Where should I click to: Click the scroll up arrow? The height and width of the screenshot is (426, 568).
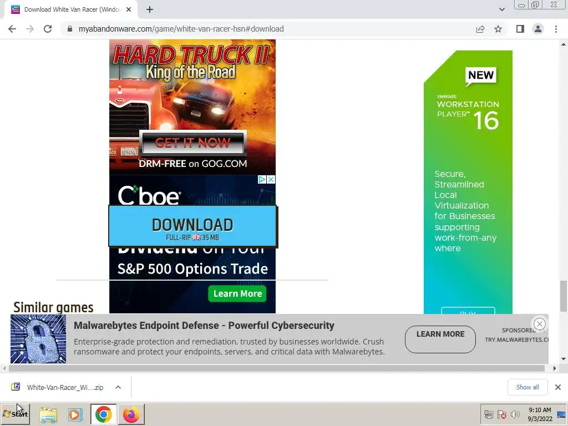[564, 44]
